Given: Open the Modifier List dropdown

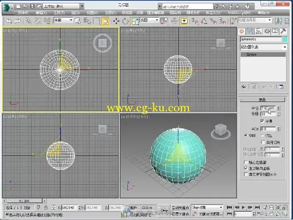Looking at the screenshot, I should (x=263, y=47).
